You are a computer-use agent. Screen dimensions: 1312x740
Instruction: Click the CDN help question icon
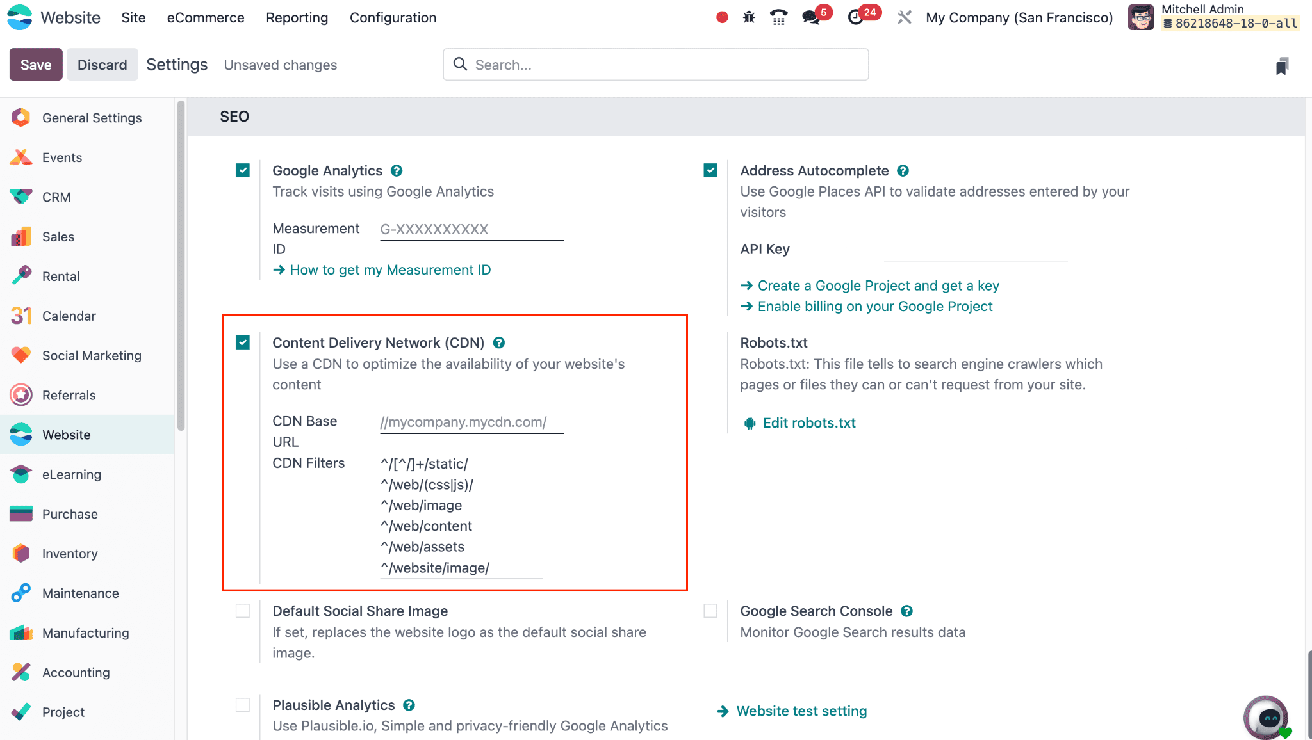[499, 343]
